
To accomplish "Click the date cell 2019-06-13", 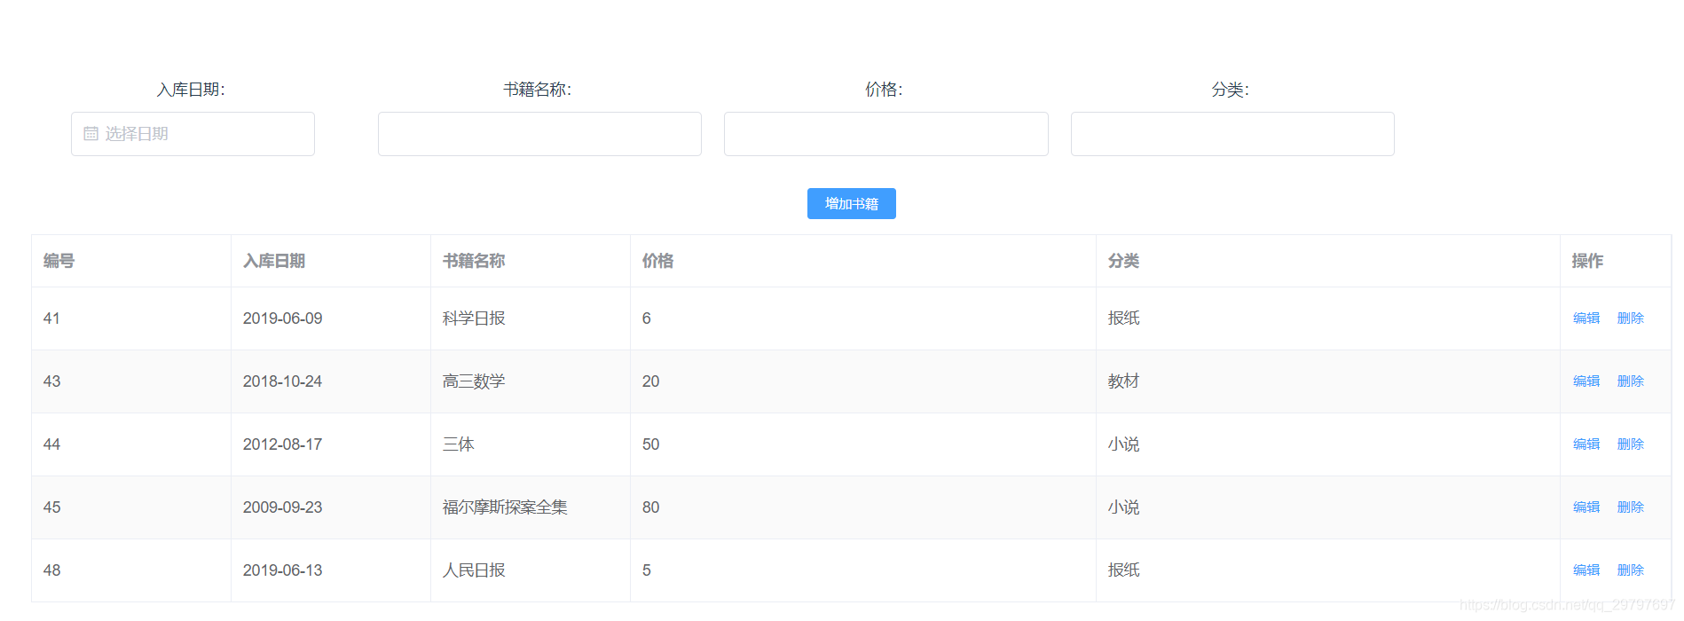I will pos(331,570).
